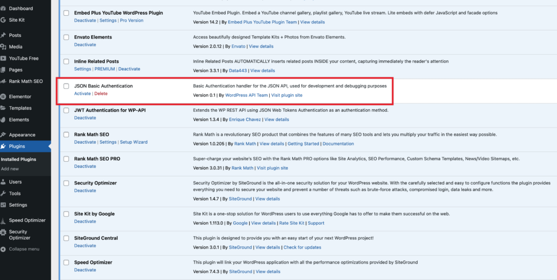Open the Rank Math Getting Started link
This screenshot has width=557, height=280.
(x=304, y=144)
